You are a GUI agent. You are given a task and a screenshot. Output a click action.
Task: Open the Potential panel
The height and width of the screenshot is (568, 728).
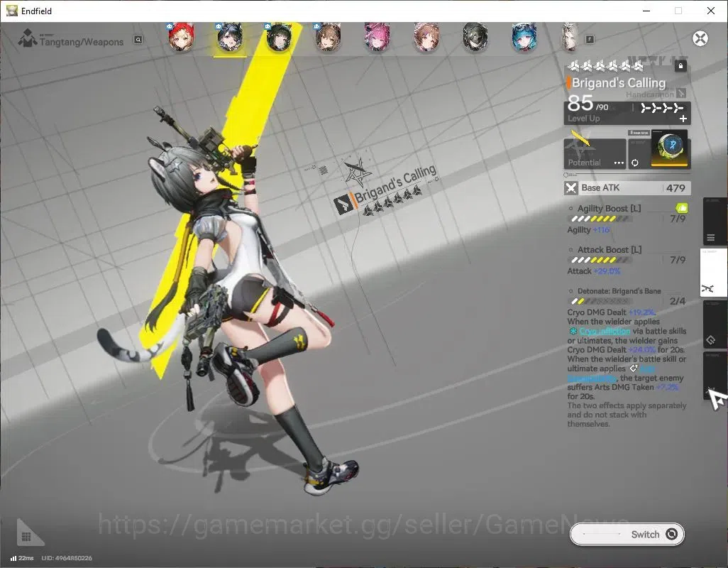click(x=595, y=153)
